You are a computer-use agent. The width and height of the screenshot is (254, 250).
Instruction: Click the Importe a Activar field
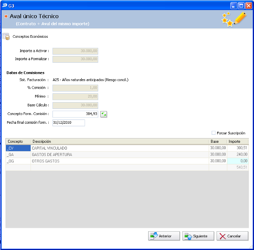coord(75,51)
